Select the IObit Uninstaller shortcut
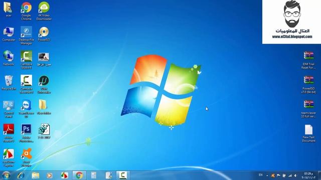This screenshot has height=180, width=321. click(44, 84)
